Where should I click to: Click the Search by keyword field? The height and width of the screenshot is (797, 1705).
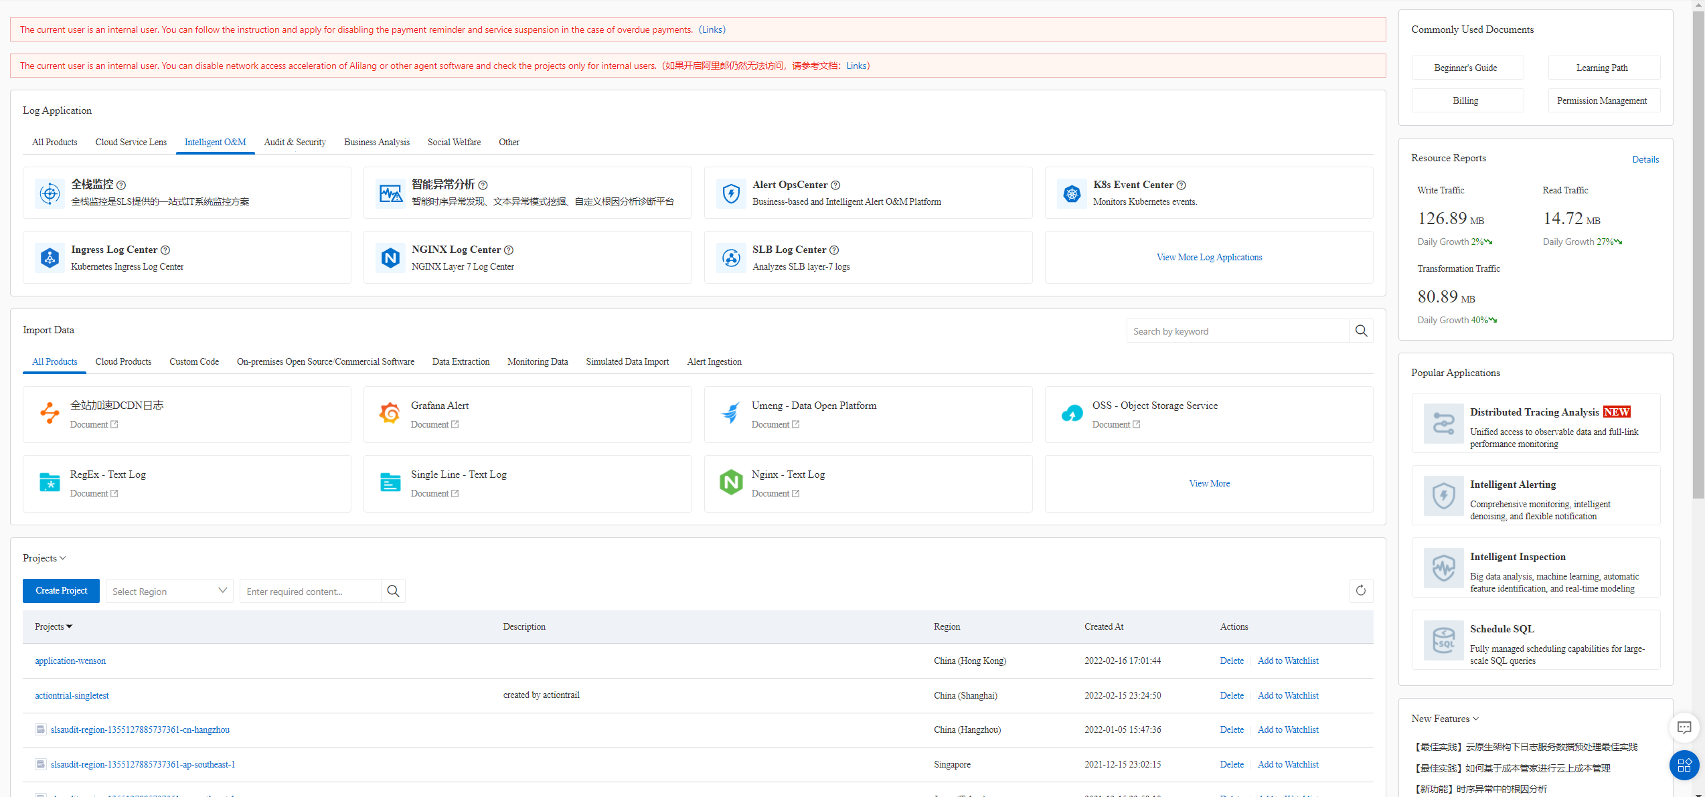click(x=1237, y=331)
